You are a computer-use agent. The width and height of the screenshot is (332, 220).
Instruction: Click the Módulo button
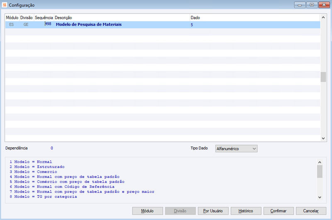(148, 211)
